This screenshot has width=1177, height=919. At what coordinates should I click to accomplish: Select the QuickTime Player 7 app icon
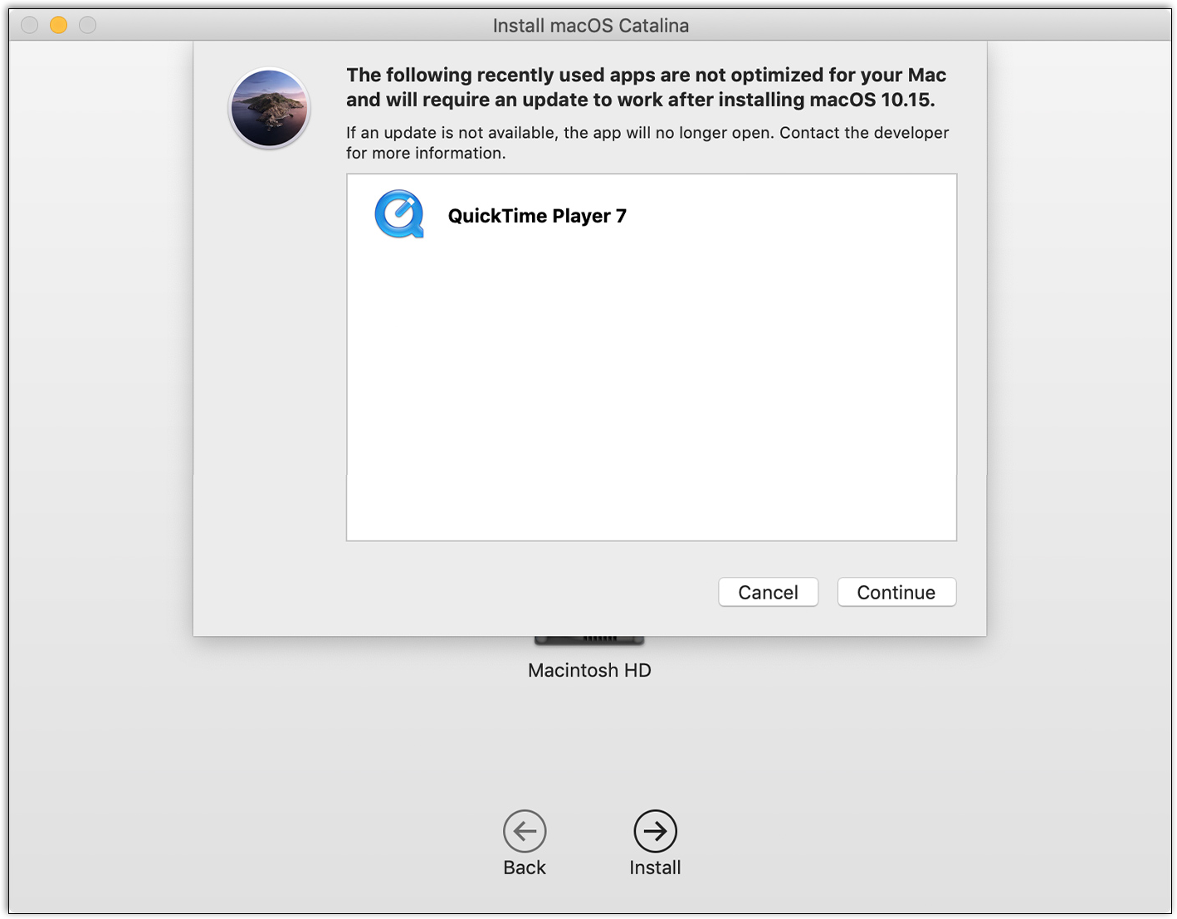click(x=399, y=215)
